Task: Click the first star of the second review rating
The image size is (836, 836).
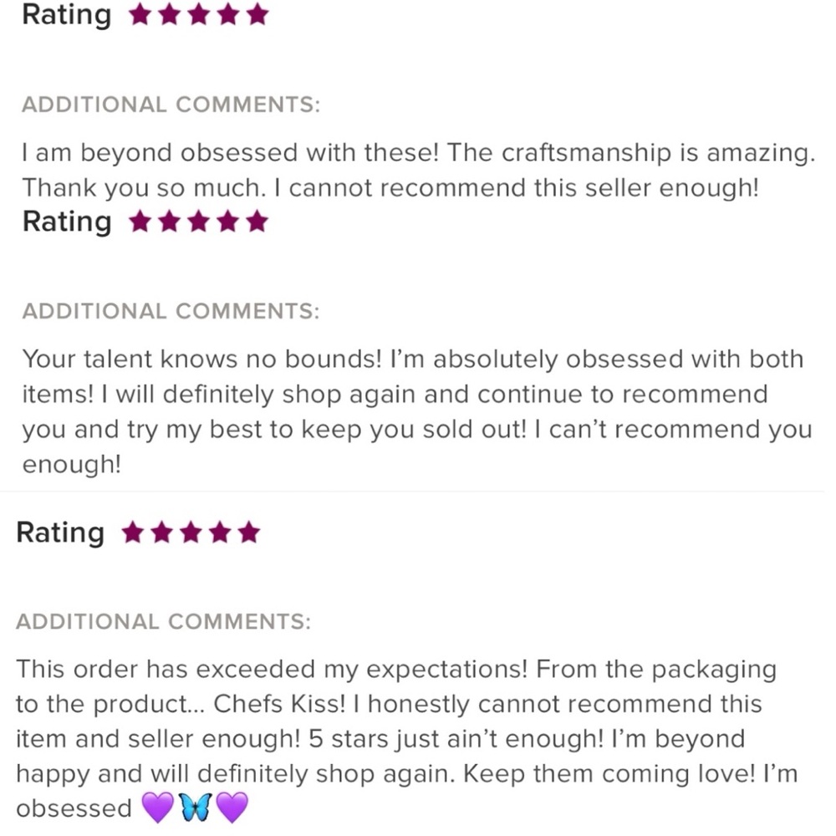Action: point(140,222)
